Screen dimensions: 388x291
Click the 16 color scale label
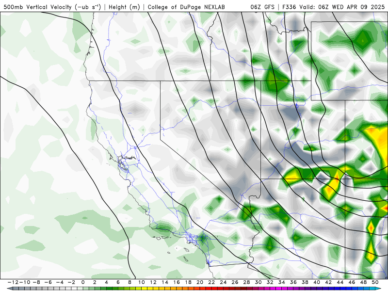point(177,282)
